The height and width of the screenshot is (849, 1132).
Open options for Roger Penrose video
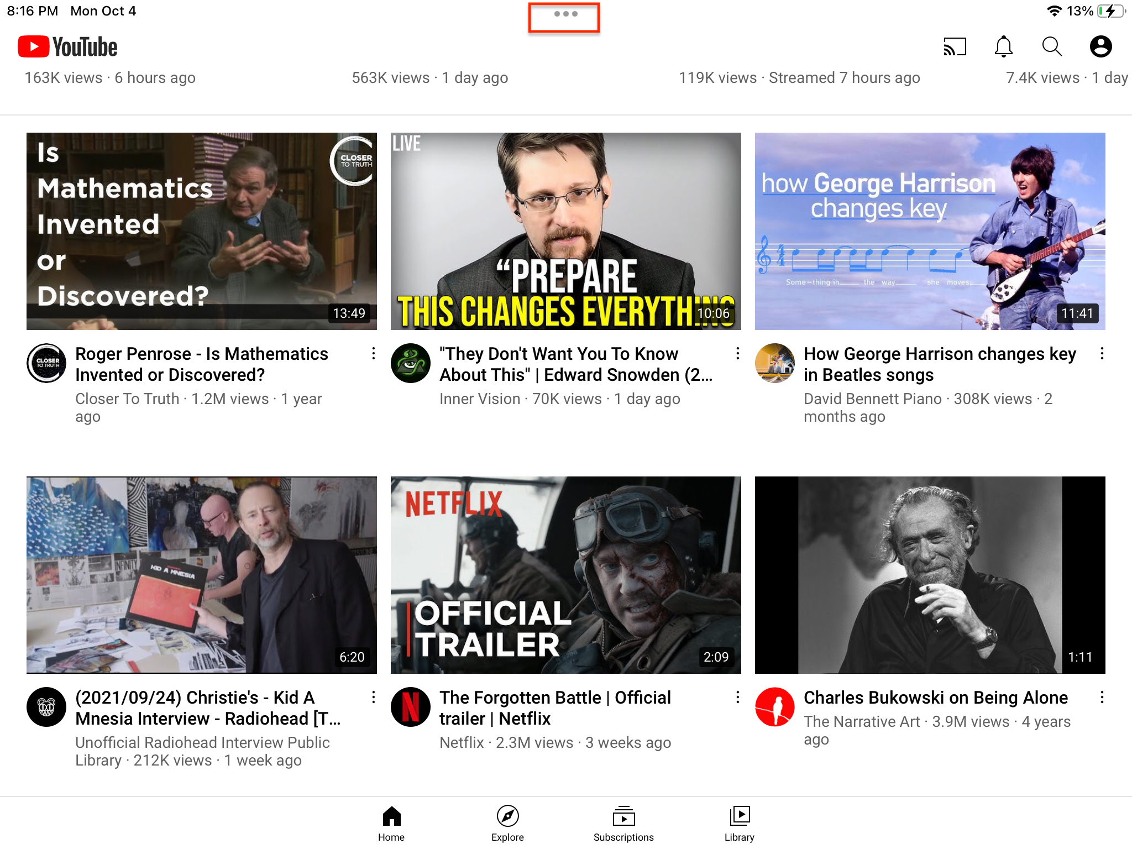374,354
